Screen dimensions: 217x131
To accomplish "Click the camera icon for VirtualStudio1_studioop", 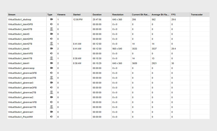I will click(51, 19).
